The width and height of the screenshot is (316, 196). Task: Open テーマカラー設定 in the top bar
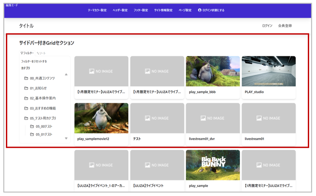pos(97,10)
